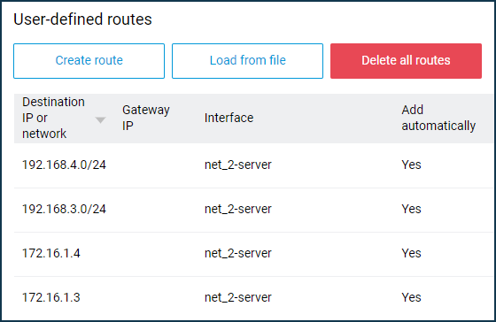Click net_2-server in the 172.16.1.4 row

[238, 253]
